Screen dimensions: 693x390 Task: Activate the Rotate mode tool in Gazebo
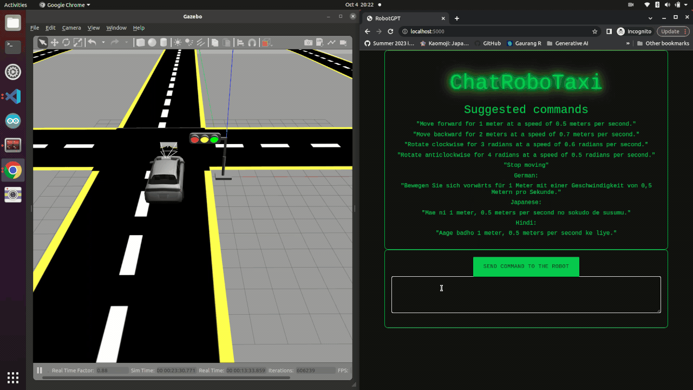click(x=66, y=43)
